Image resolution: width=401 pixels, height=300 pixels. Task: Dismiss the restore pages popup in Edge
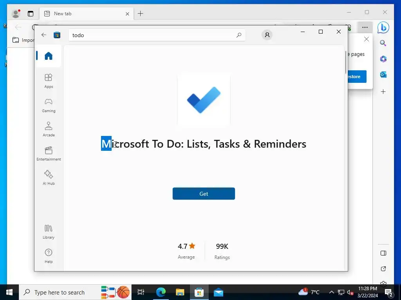click(367, 39)
